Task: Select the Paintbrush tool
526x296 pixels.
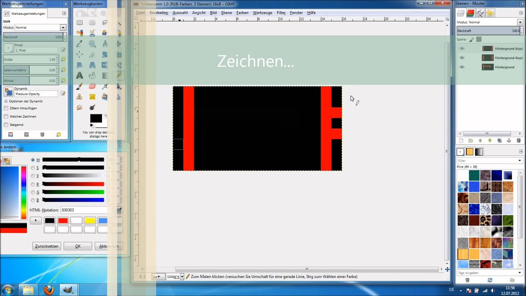Action: pos(79,86)
